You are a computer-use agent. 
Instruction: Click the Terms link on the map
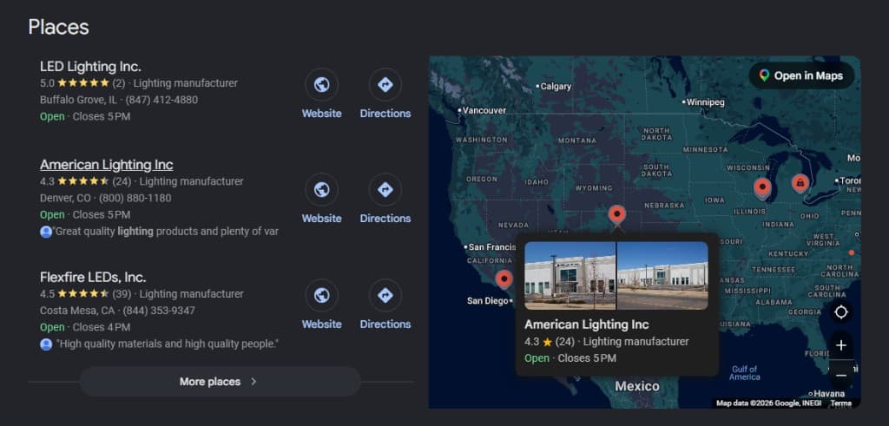click(x=840, y=403)
